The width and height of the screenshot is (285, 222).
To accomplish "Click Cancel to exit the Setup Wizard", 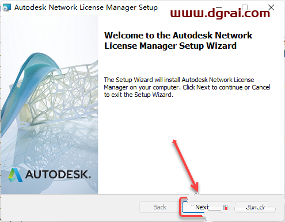I will click(255, 207).
